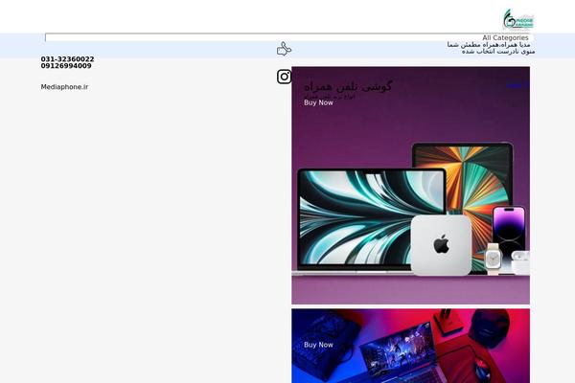Click phone number 031-32360022
This screenshot has height=383, width=575.
tap(67, 59)
